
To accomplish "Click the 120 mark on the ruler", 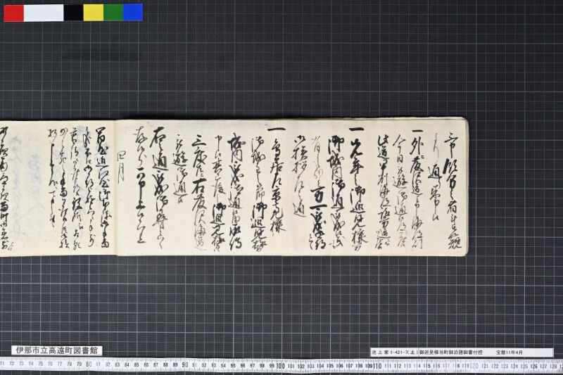I will click(474, 366).
